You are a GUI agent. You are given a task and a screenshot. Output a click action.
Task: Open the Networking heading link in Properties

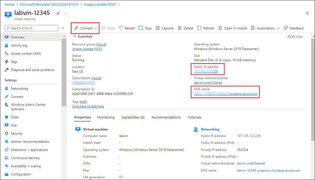click(210, 129)
